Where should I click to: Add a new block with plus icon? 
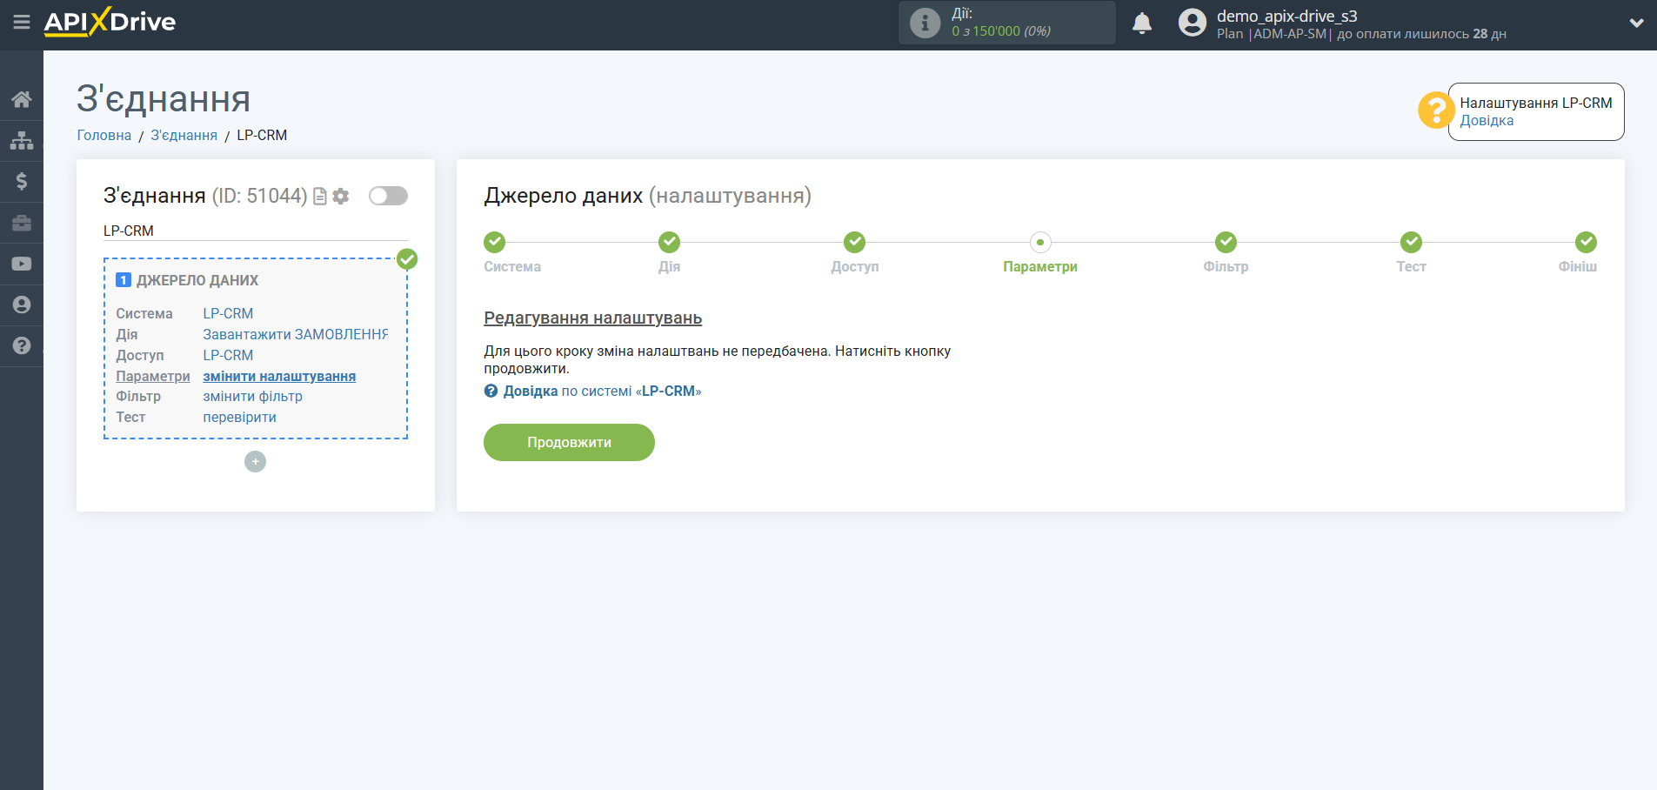pyautogui.click(x=255, y=462)
